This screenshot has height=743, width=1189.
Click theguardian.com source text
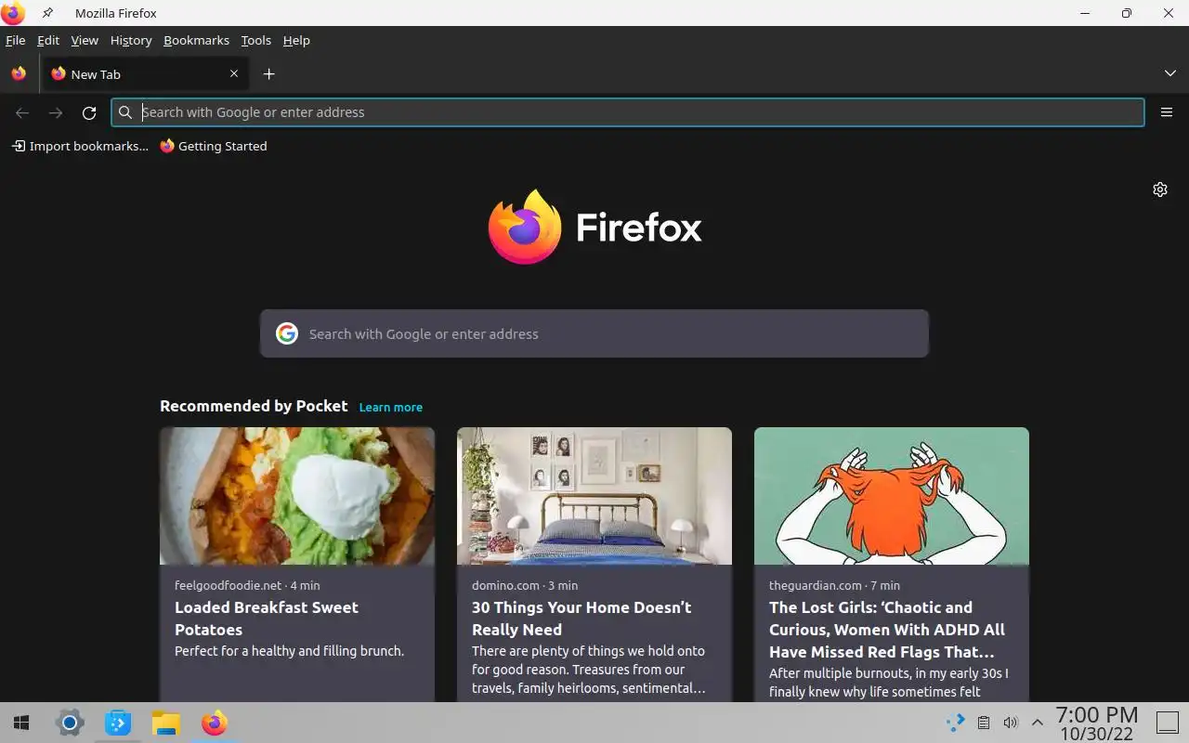[x=816, y=585]
